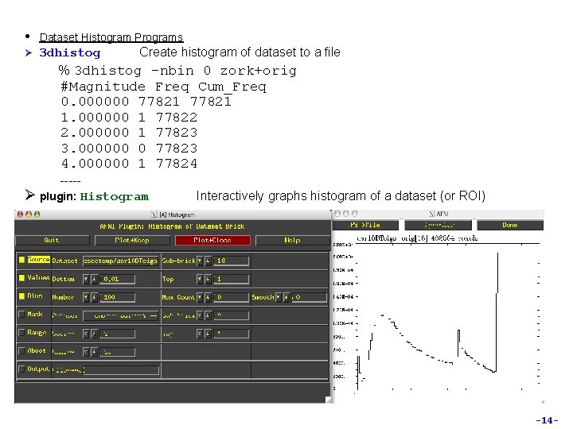This screenshot has height=429, width=573.
Task: Click the Sub-brick value field showing 16
Action: (x=232, y=261)
